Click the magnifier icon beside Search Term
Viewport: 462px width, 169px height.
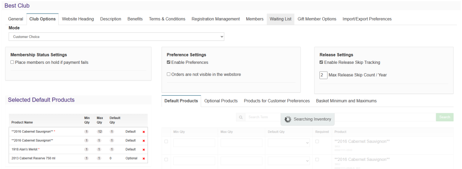(x=241, y=117)
